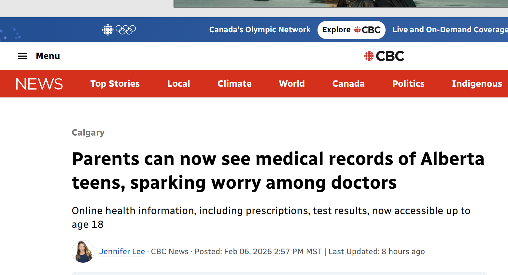Switch to the Climate section
This screenshot has width=508, height=275.
point(234,84)
